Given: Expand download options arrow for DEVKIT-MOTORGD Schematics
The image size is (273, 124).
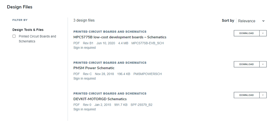Looking at the screenshot, I should [263, 95].
